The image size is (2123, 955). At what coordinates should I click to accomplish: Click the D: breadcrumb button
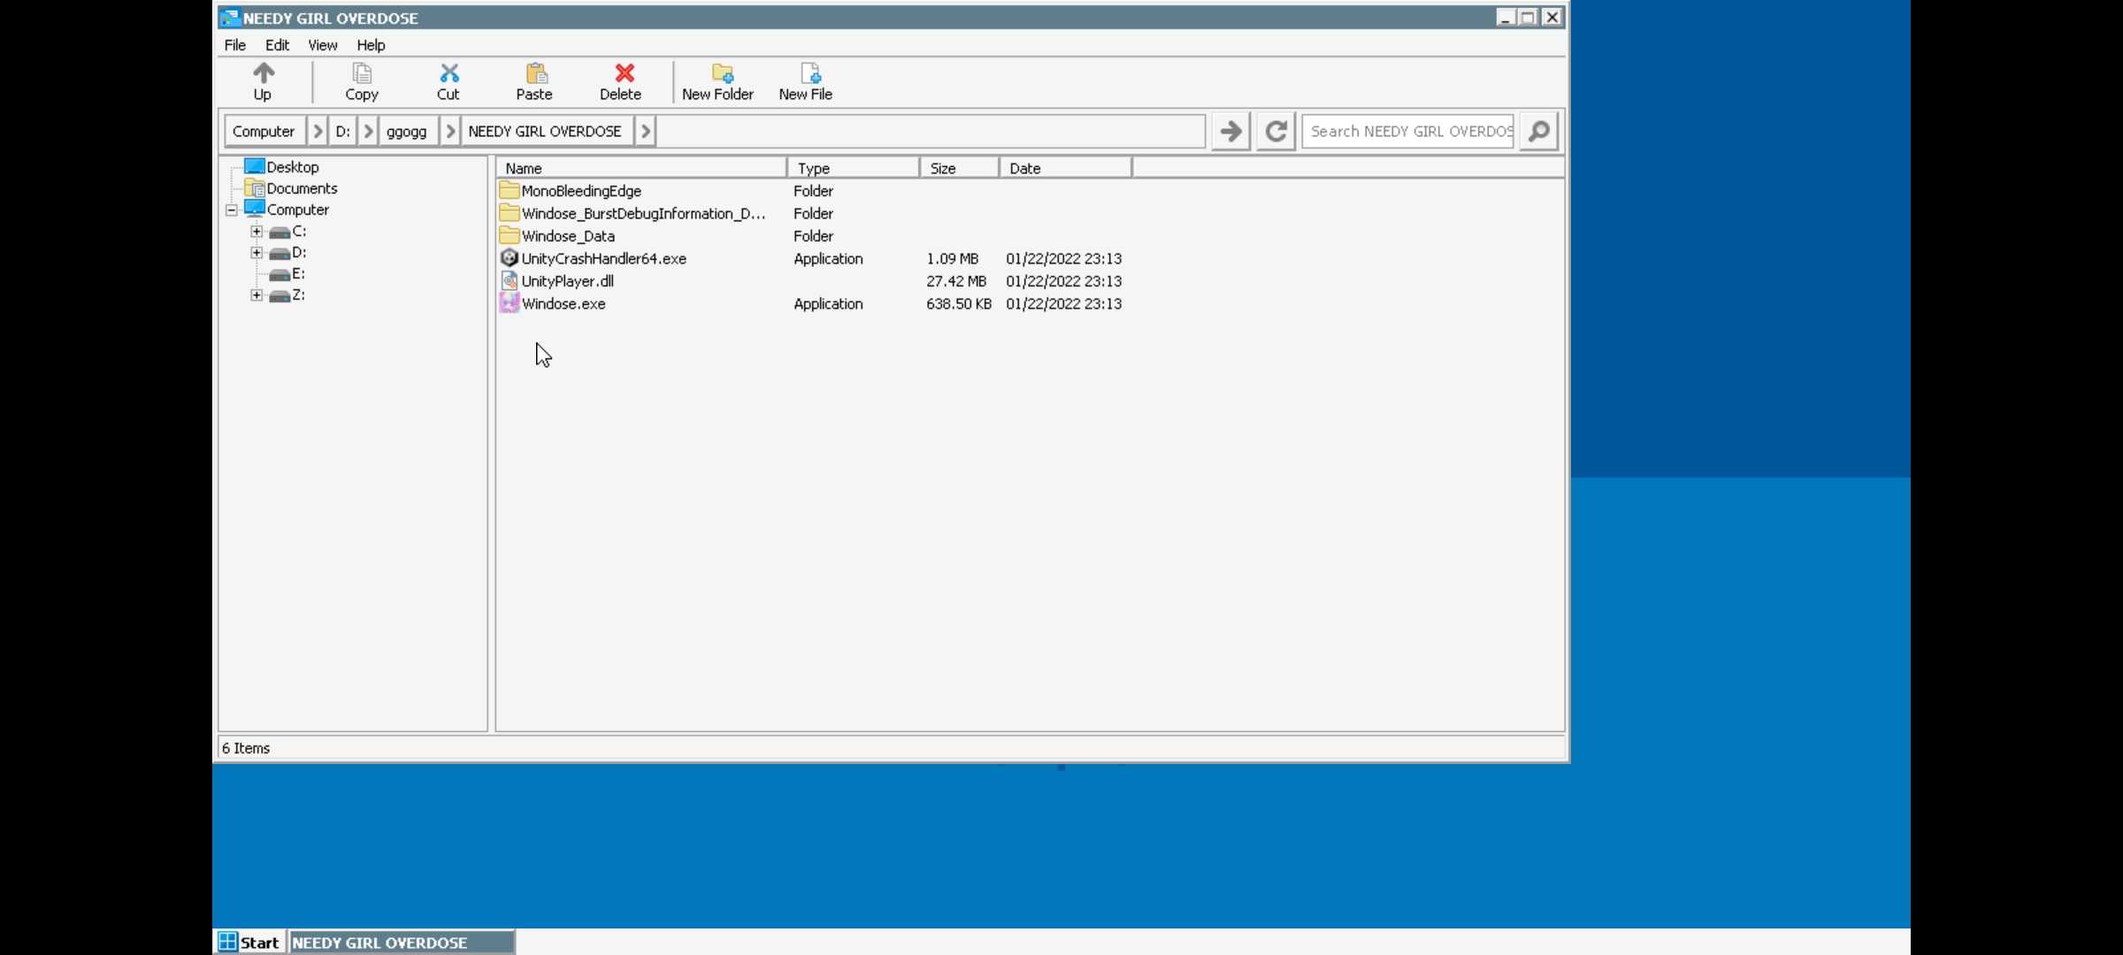[343, 132]
